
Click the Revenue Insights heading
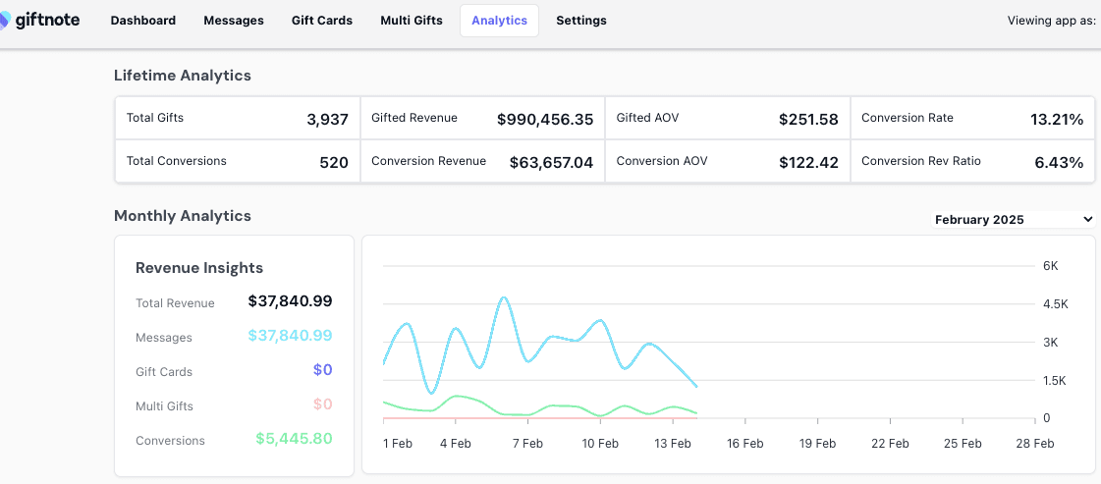(x=199, y=267)
